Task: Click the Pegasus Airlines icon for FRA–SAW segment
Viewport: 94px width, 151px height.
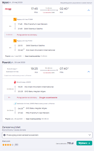Action: (15, 19)
